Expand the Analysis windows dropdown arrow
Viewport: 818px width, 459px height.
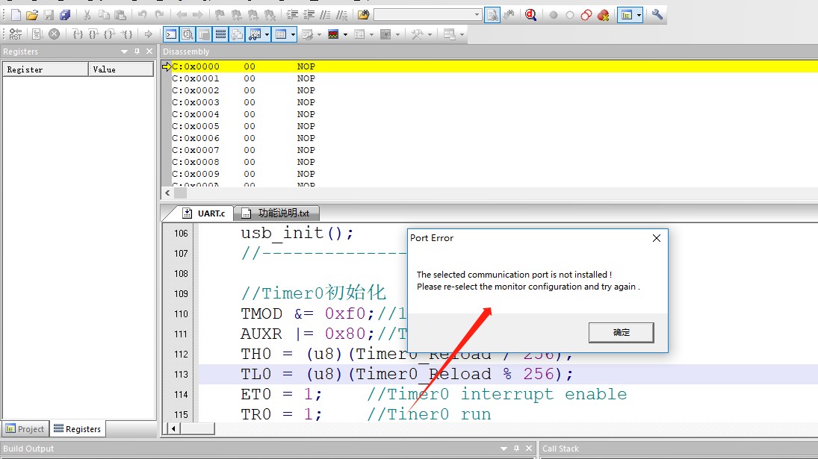tap(345, 34)
